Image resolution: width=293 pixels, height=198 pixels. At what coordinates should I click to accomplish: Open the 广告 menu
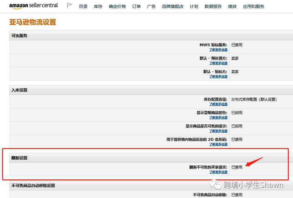point(151,6)
